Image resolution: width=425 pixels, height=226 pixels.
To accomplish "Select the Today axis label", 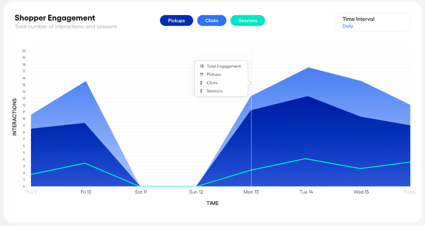I will coord(410,192).
